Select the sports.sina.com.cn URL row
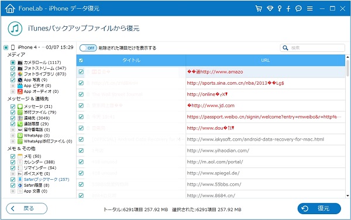Image resolution: width=351 pixels, height=220 pixels. coord(211,83)
